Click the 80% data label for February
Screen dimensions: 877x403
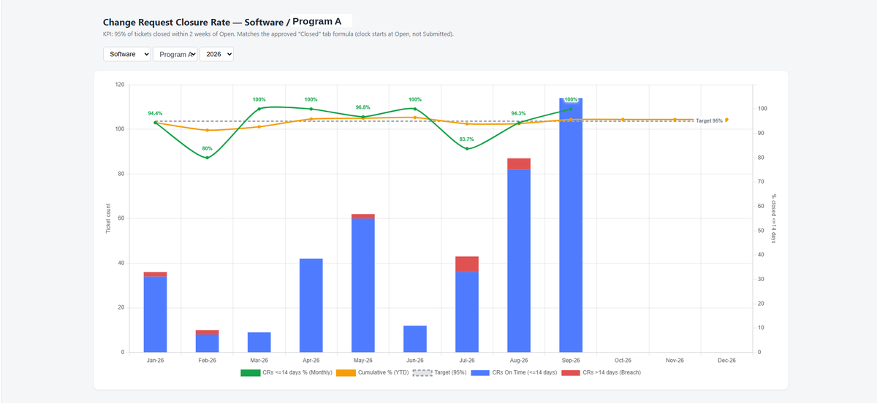click(x=207, y=148)
